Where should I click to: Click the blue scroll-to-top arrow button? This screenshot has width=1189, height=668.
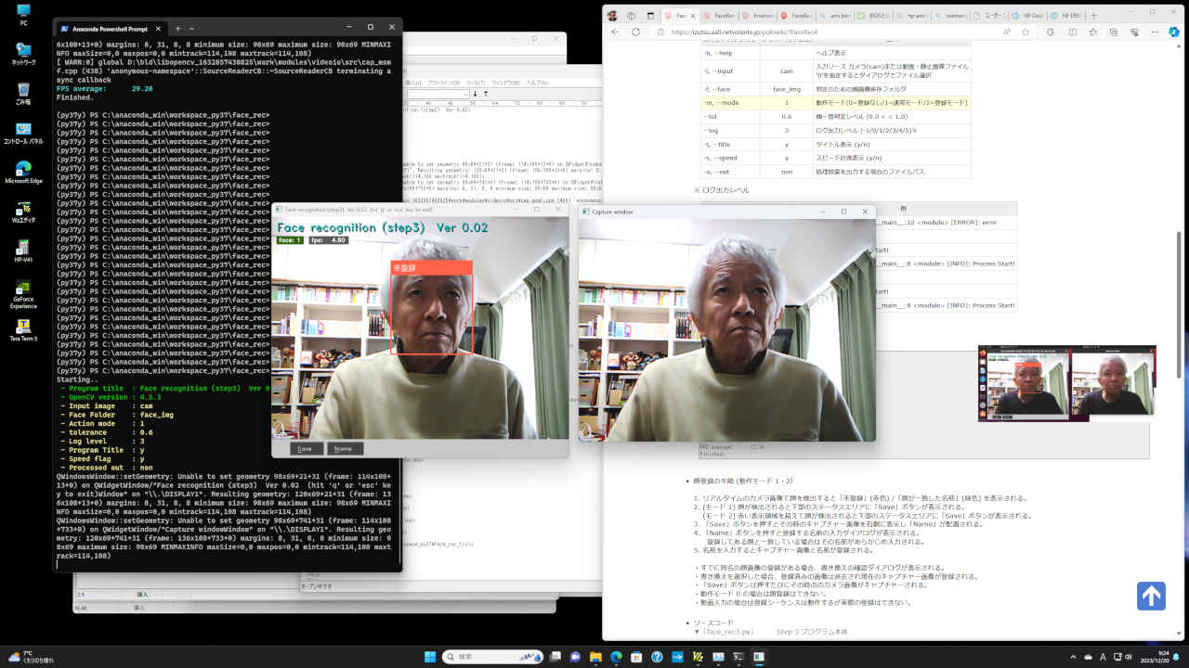click(x=1151, y=597)
